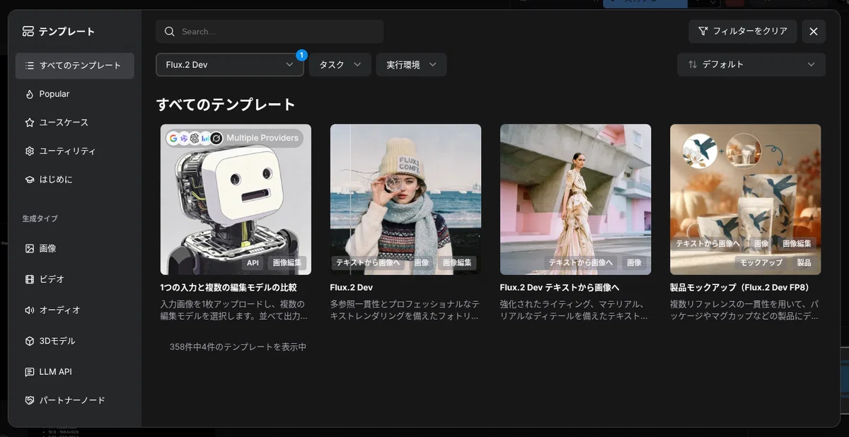Click the image icon beside 画像
Screen dimensions: 849x437
tap(29, 248)
